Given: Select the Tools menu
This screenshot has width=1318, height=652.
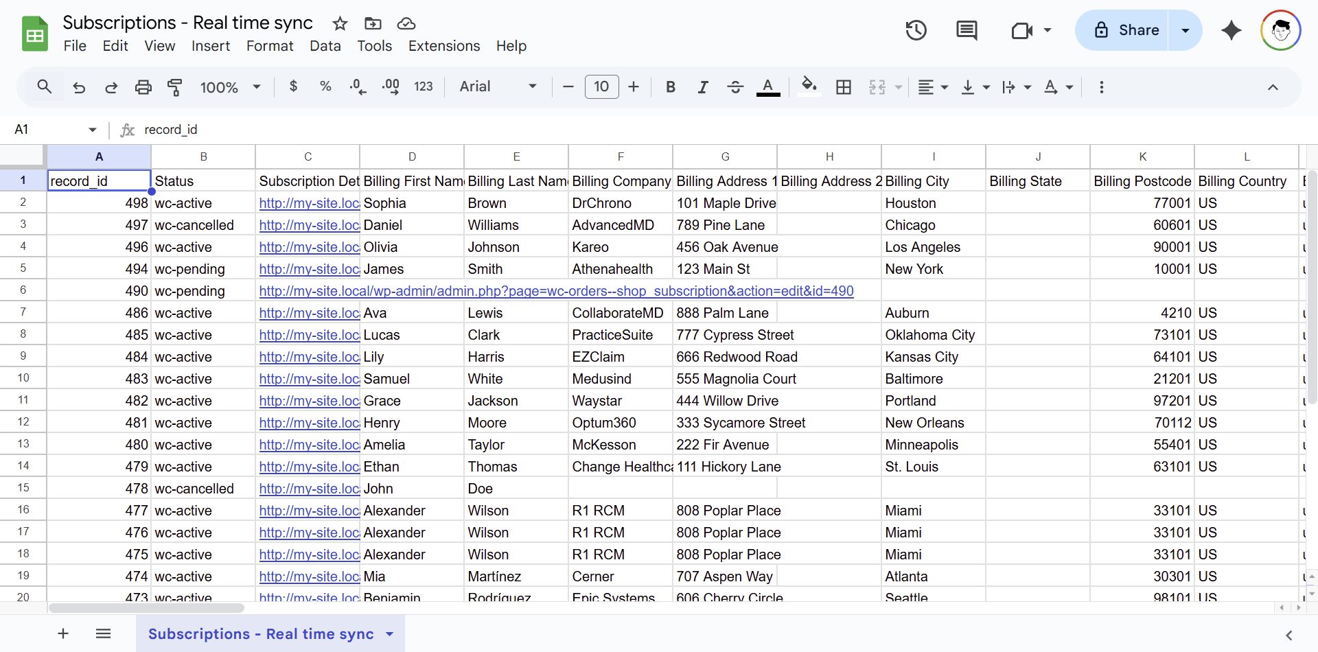Looking at the screenshot, I should (374, 46).
